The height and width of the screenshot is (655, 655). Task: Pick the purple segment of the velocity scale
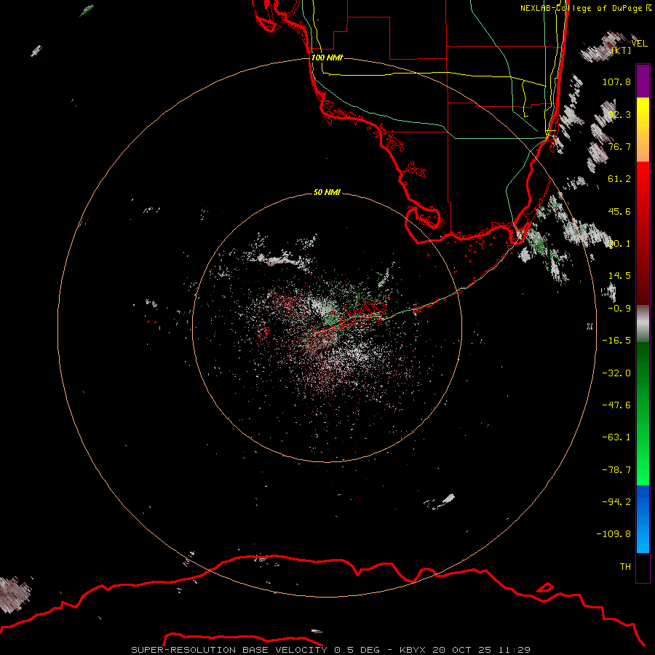(x=643, y=82)
